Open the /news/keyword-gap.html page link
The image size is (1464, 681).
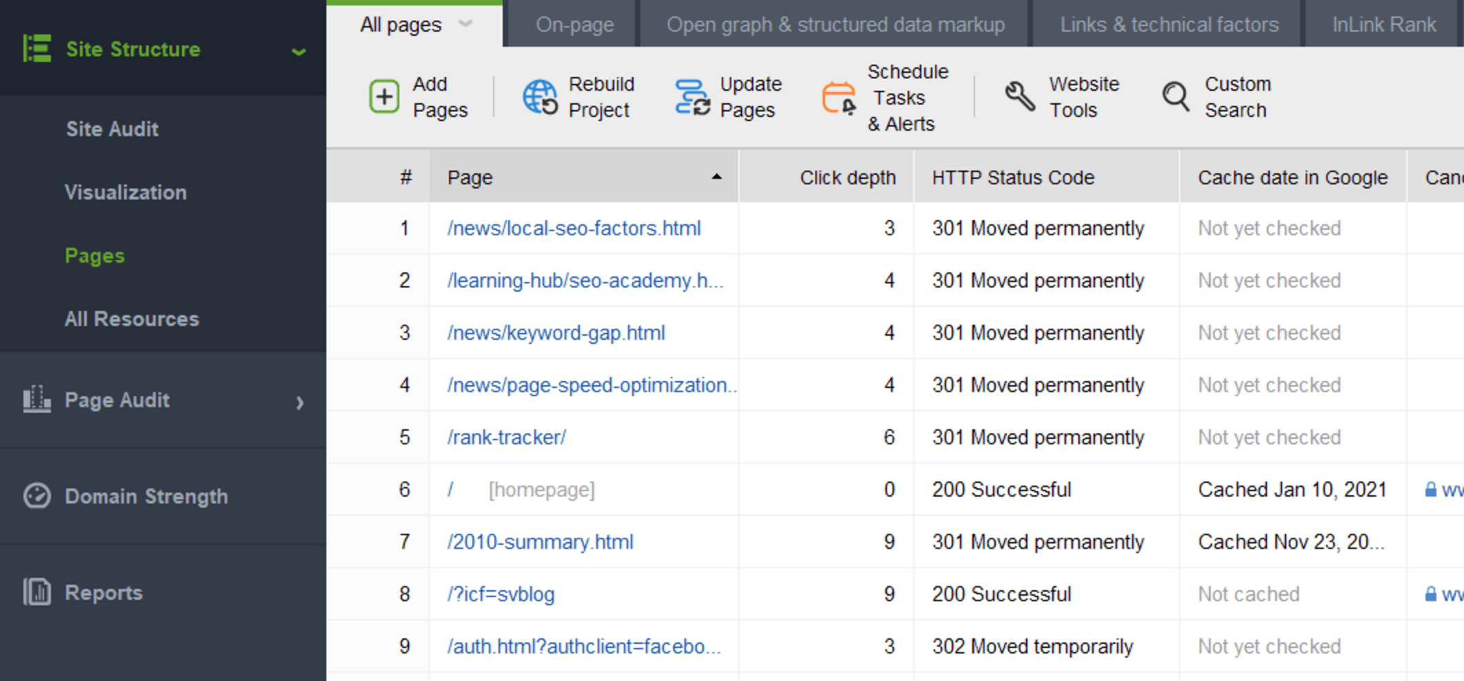pyautogui.click(x=556, y=332)
